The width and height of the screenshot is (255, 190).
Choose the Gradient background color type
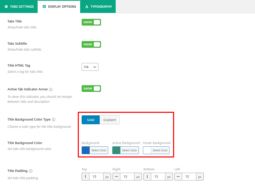[109, 120]
